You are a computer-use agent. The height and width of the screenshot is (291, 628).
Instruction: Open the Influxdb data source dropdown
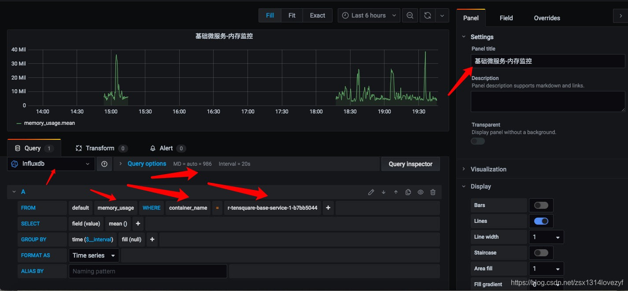tap(51, 164)
